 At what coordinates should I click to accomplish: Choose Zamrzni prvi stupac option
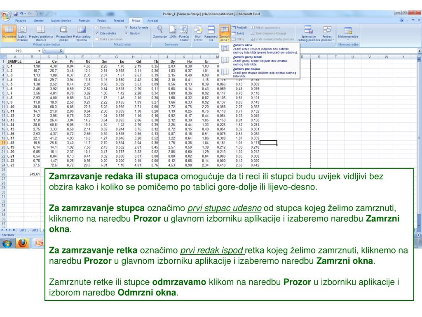[260, 73]
